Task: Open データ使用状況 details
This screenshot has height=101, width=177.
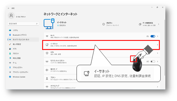Action: coord(149,24)
